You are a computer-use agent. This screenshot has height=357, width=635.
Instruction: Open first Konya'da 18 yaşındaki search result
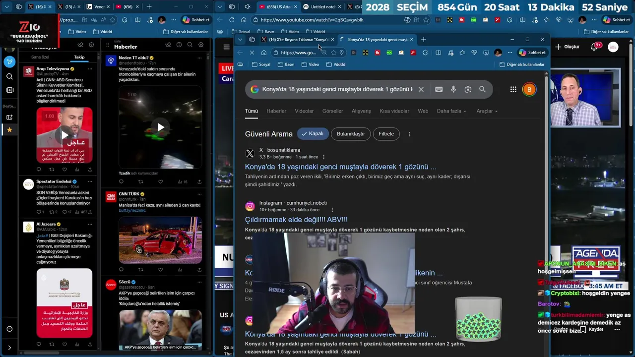[x=340, y=167]
